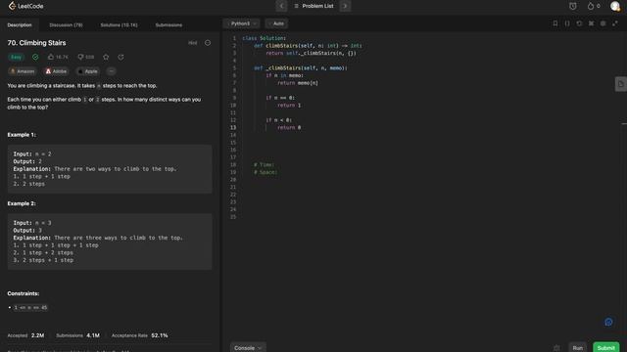
Task: Switch to the Discussion tab
Action: point(66,24)
